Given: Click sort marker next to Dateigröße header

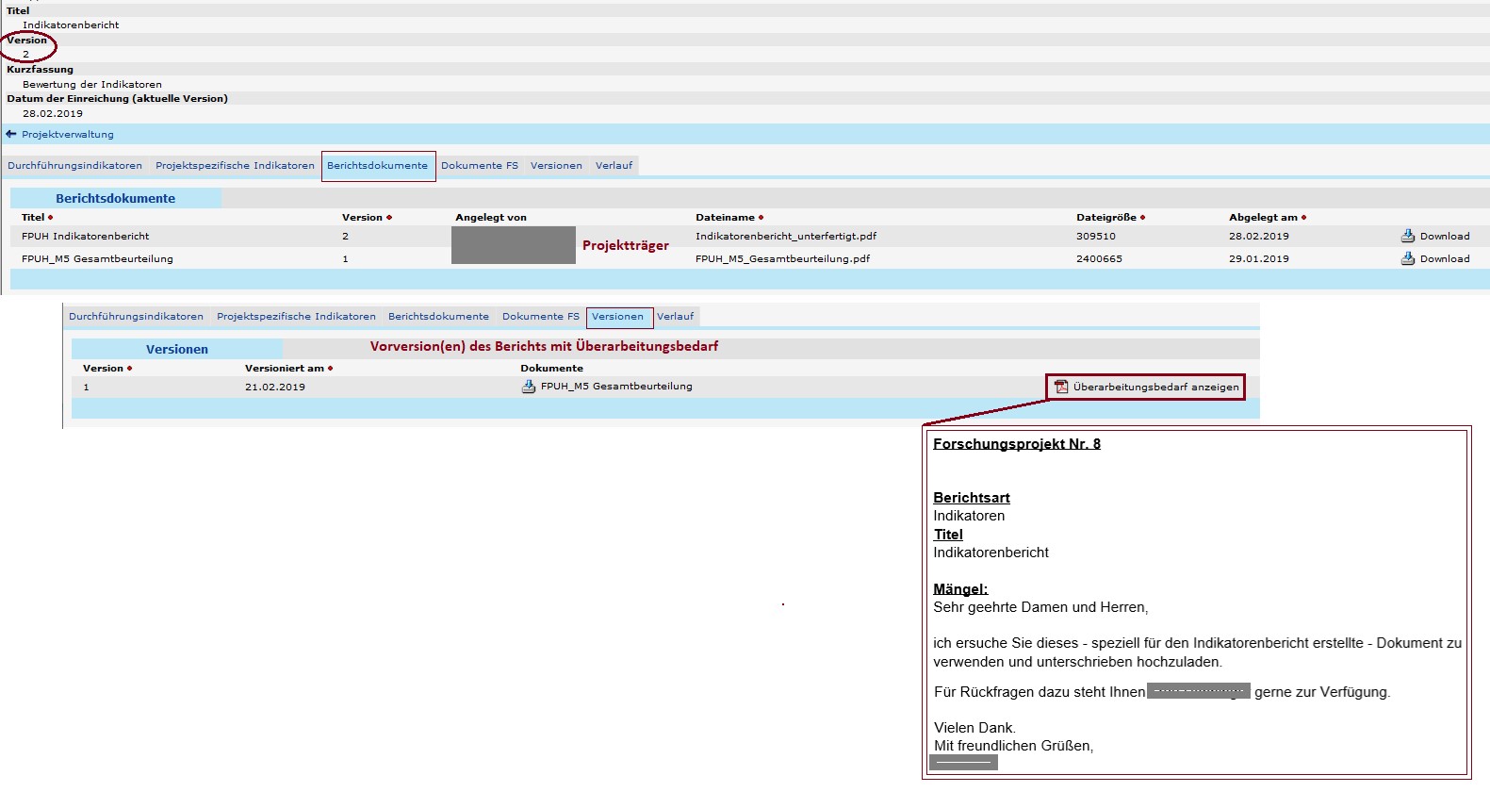Looking at the screenshot, I should 1143,218.
